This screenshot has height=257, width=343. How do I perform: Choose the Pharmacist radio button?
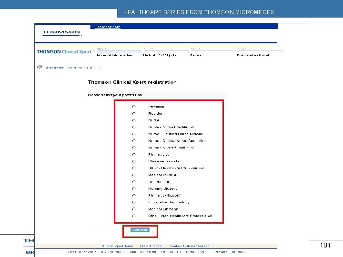point(134,155)
